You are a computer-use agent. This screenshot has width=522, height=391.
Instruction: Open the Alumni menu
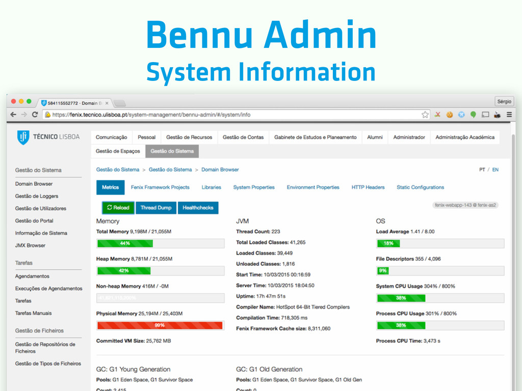[375, 137]
